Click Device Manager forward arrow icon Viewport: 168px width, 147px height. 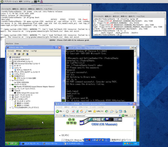(11, 54)
